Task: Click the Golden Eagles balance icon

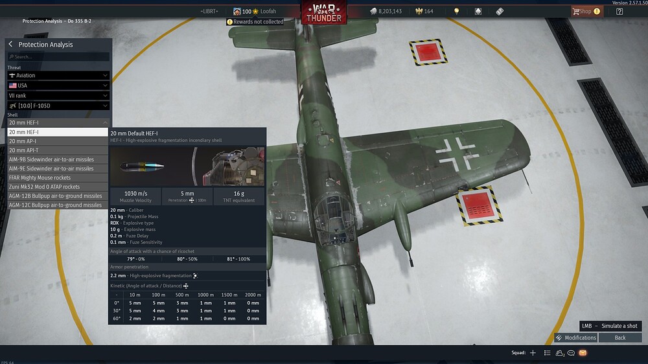Action: (419, 11)
